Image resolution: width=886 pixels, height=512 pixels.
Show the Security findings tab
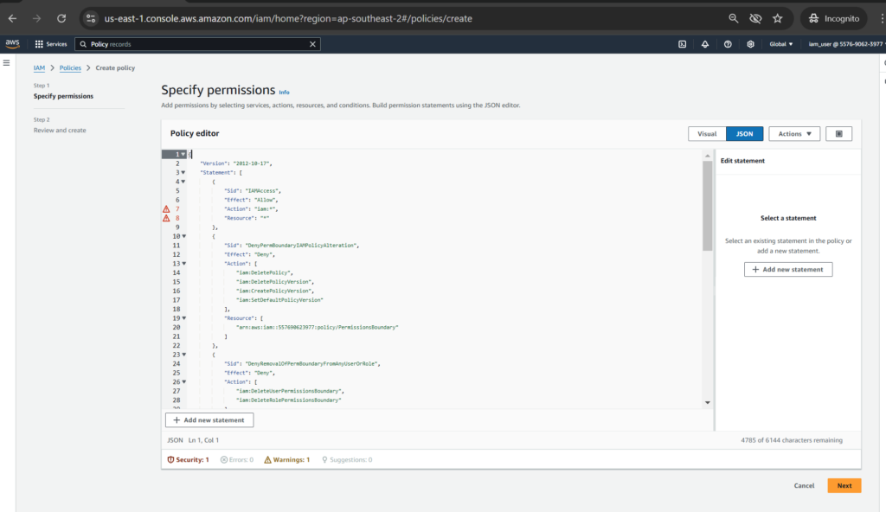[x=188, y=459]
